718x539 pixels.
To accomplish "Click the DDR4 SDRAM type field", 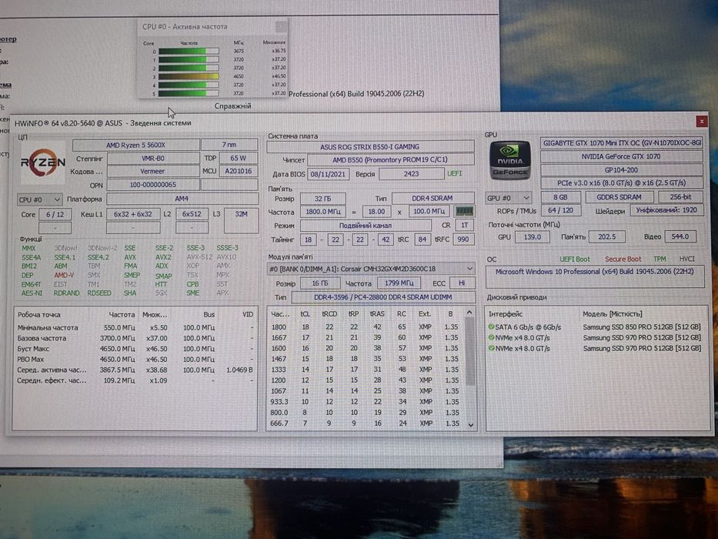I will pos(432,198).
